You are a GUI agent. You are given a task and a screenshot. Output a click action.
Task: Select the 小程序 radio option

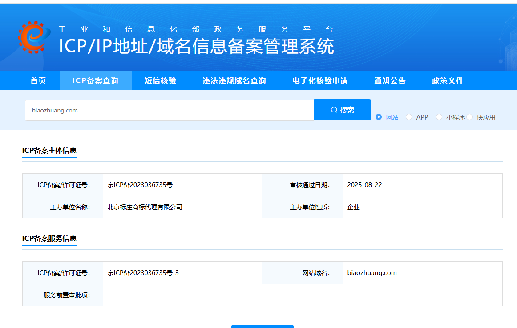[439, 117]
